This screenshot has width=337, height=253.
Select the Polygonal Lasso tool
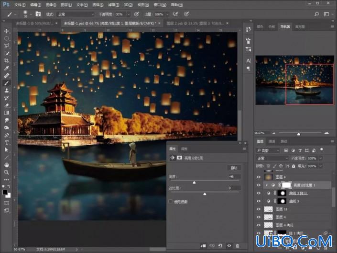[6, 46]
